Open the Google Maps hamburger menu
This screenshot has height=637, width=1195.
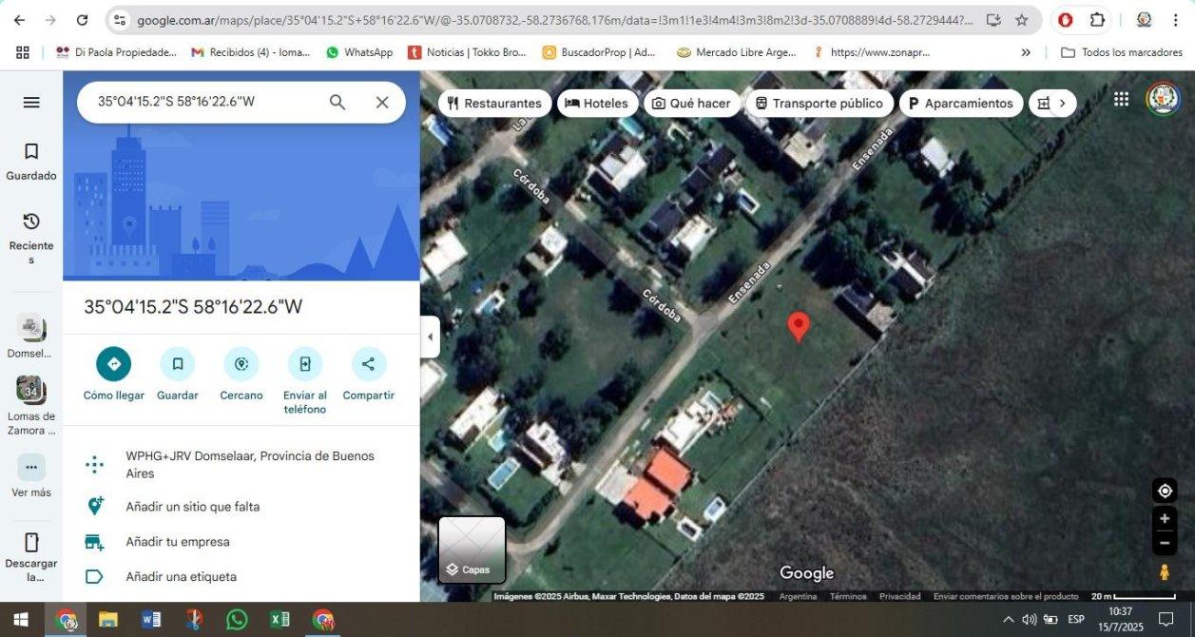31,102
